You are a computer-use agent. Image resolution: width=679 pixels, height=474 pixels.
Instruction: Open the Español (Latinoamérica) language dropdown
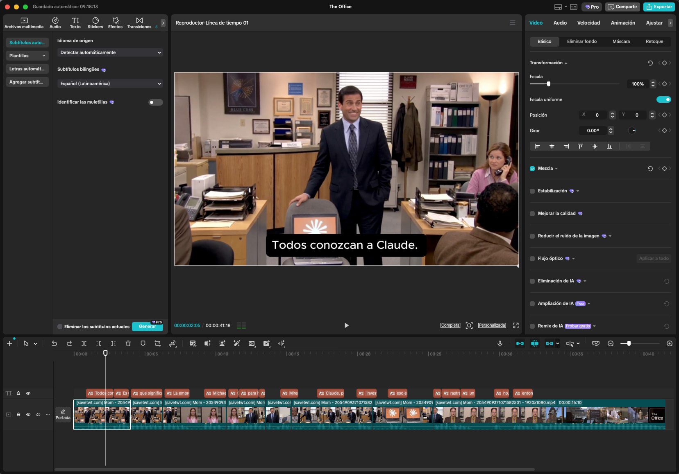tap(110, 84)
